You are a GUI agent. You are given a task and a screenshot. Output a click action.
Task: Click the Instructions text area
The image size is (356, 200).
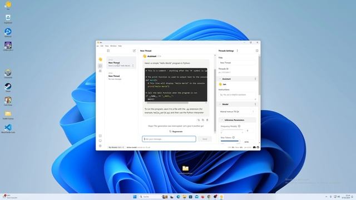click(237, 96)
